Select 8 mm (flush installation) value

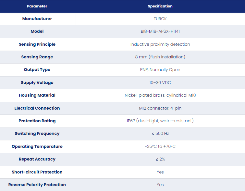(160, 57)
